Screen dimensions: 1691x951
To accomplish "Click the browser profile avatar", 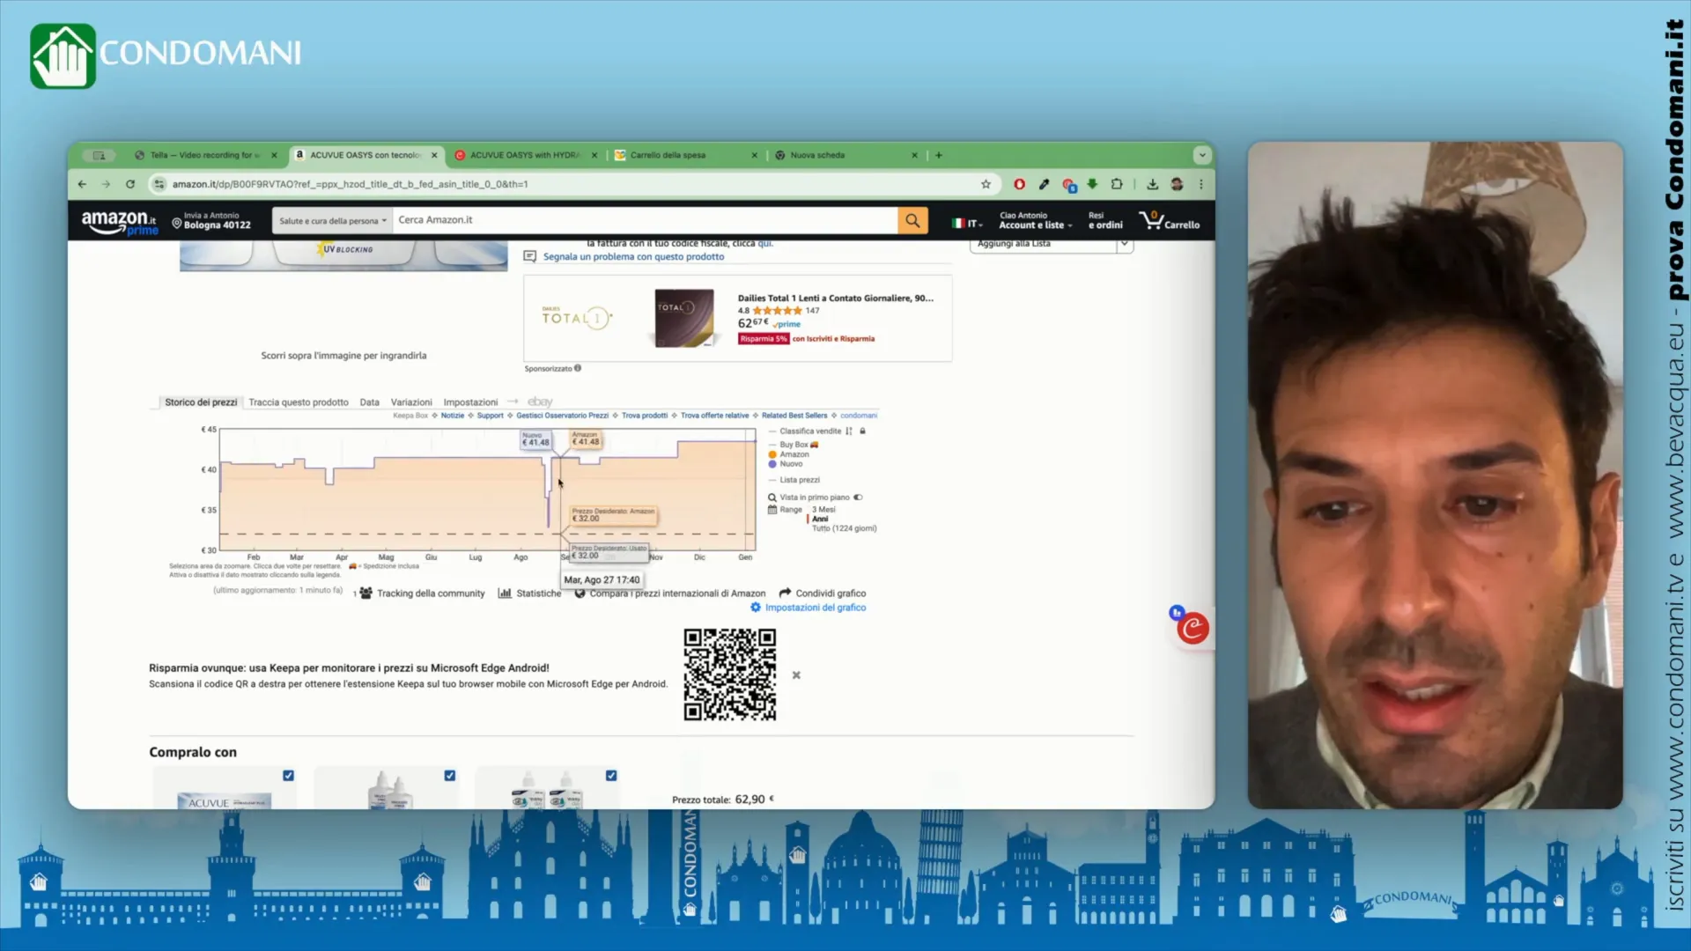I will pos(1177,184).
